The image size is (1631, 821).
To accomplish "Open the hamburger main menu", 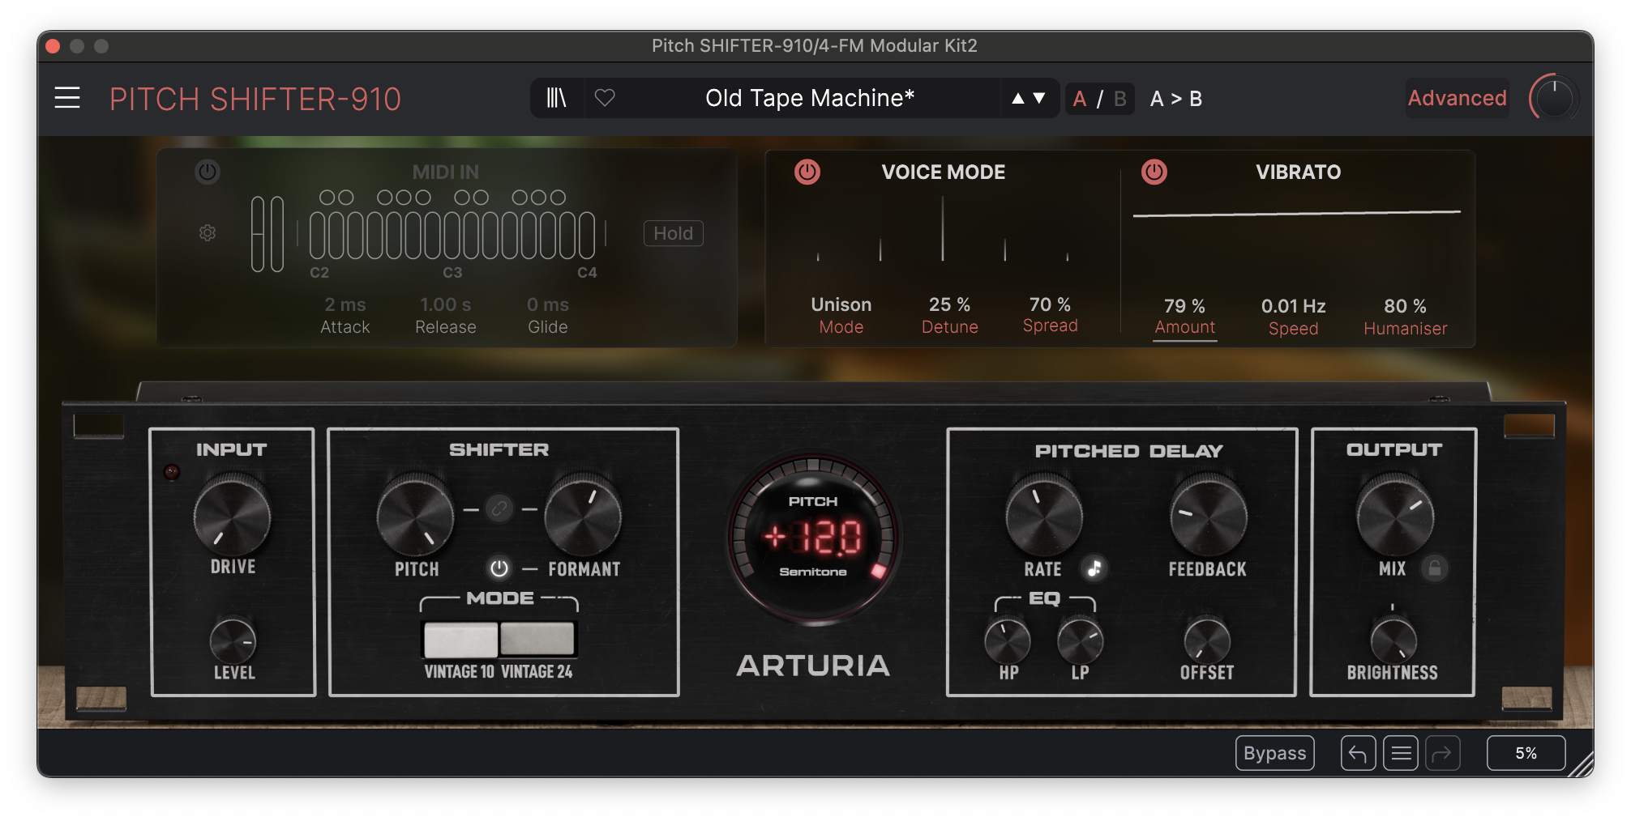I will [x=66, y=98].
